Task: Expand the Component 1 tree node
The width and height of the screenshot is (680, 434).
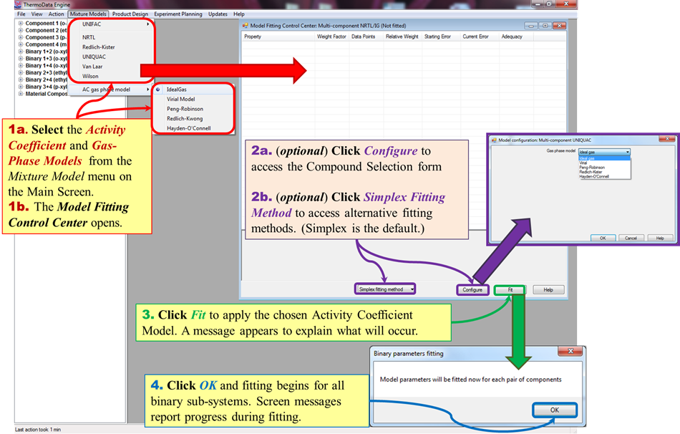Action: 20,23
